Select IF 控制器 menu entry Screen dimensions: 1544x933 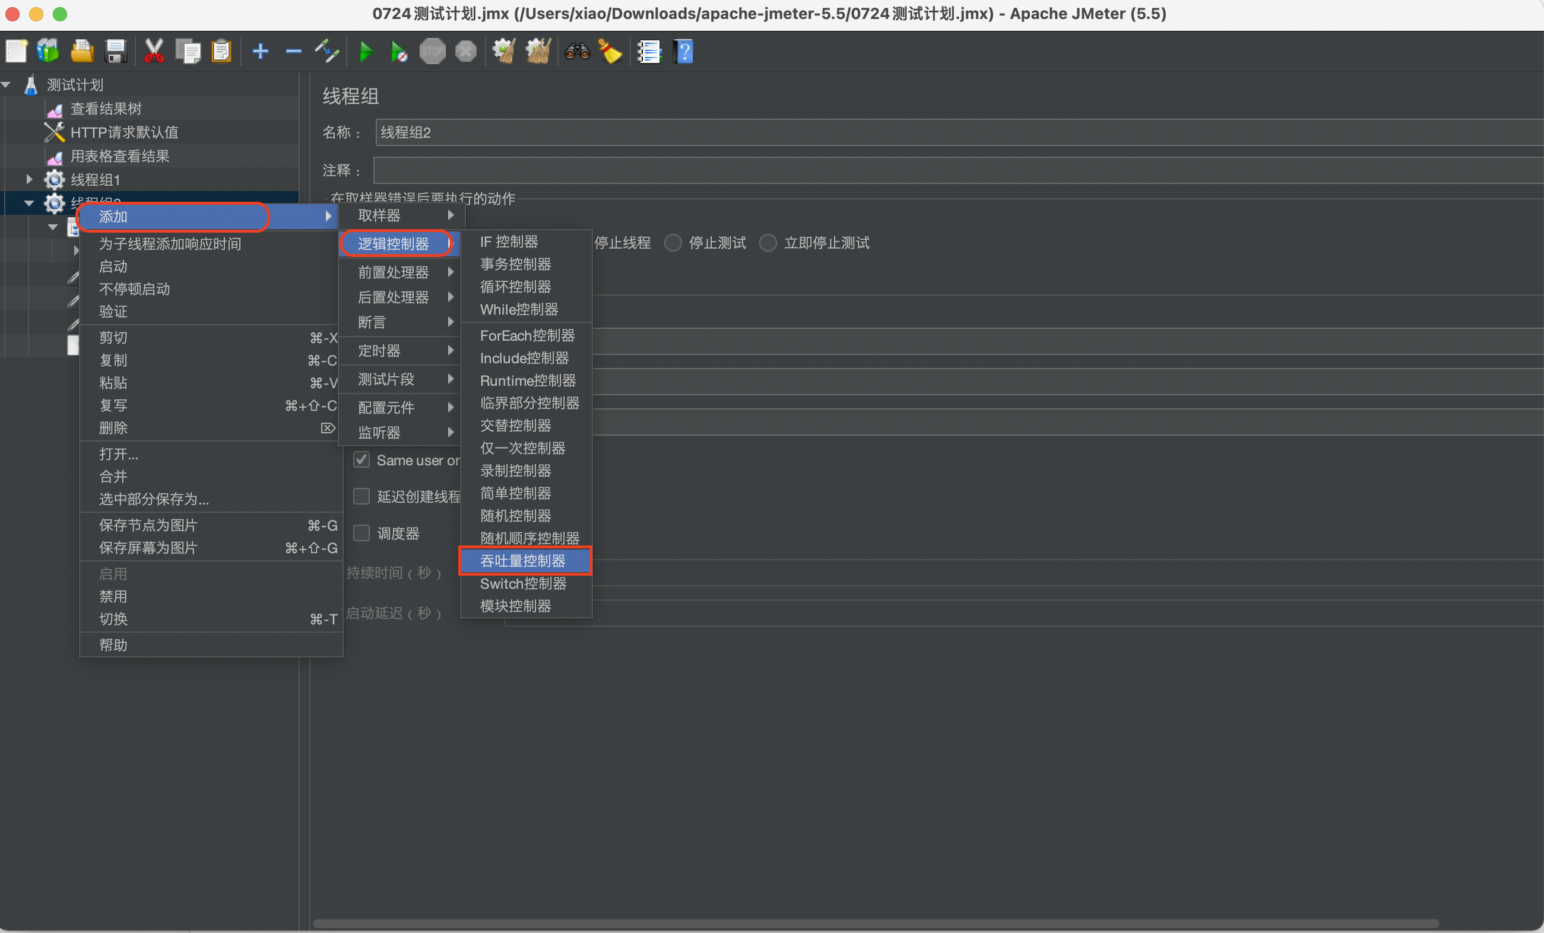point(509,242)
